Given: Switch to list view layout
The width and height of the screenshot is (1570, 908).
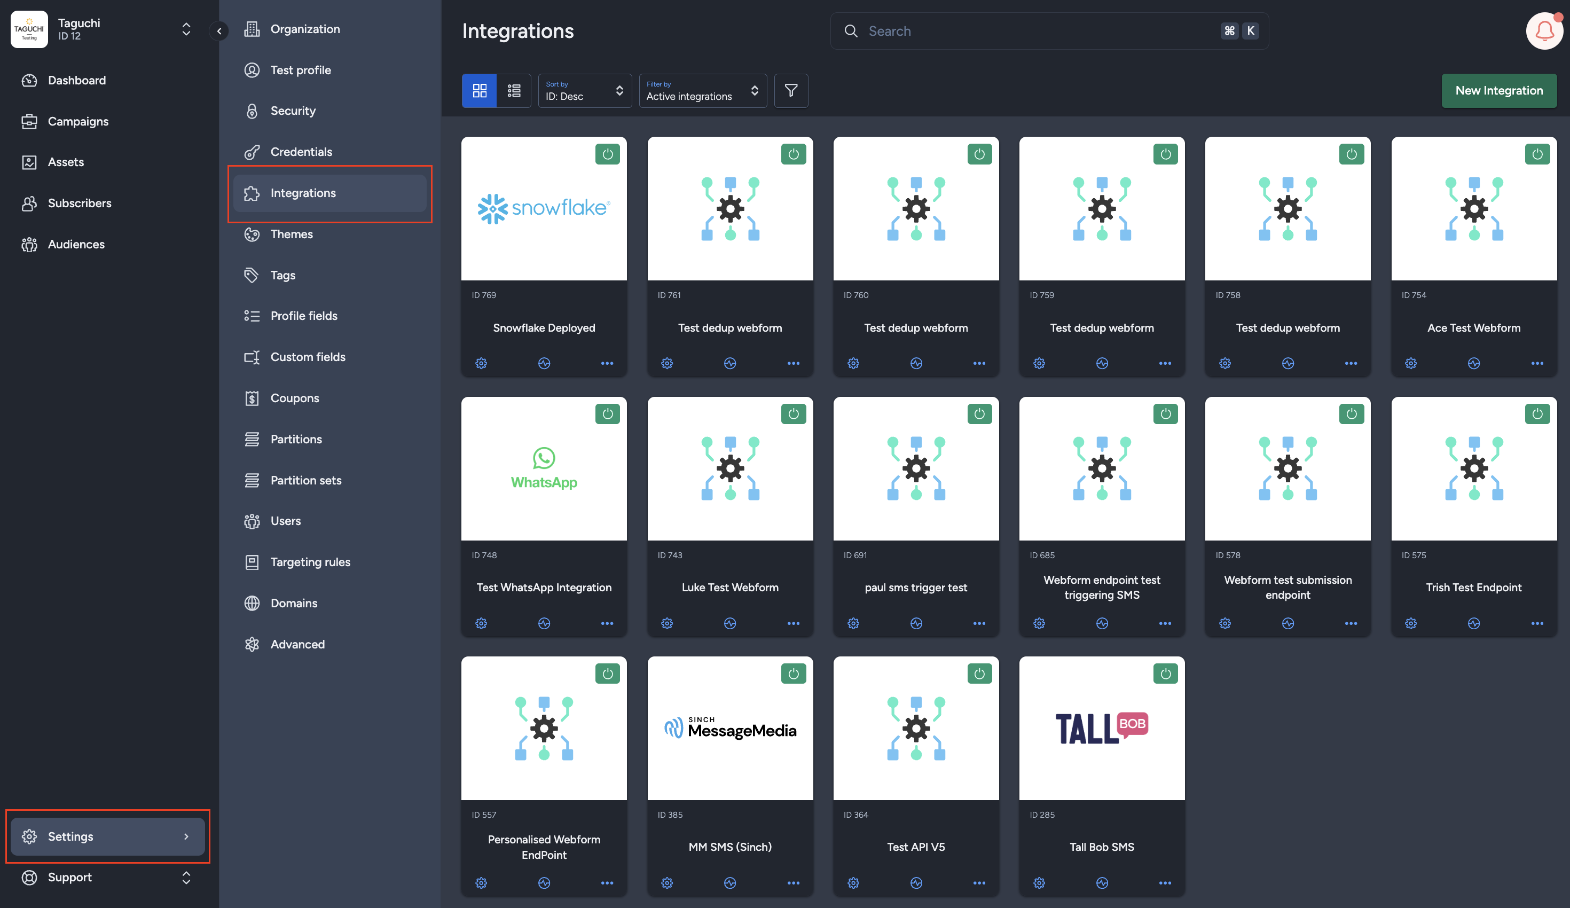Looking at the screenshot, I should coord(514,91).
